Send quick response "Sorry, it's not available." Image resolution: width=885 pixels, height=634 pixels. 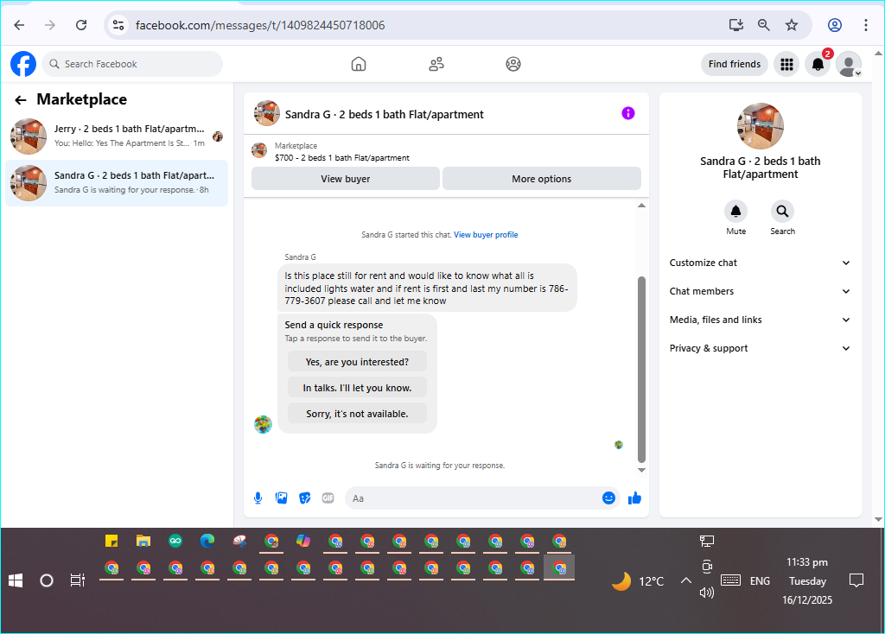pos(357,414)
